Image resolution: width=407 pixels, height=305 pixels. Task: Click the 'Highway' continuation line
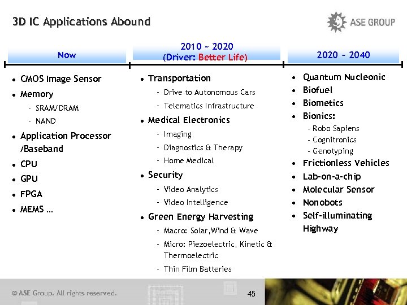[x=321, y=229]
